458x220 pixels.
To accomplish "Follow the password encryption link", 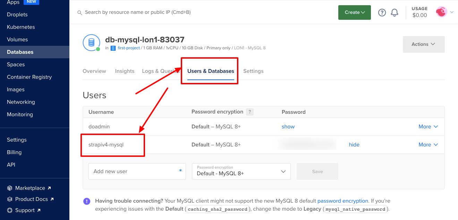I will tap(342, 201).
